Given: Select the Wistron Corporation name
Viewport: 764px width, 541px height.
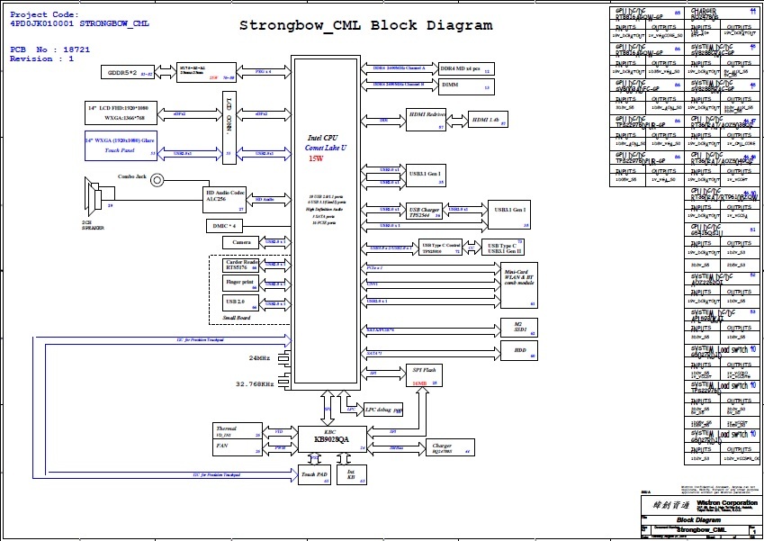Looking at the screenshot, I should point(727,503).
